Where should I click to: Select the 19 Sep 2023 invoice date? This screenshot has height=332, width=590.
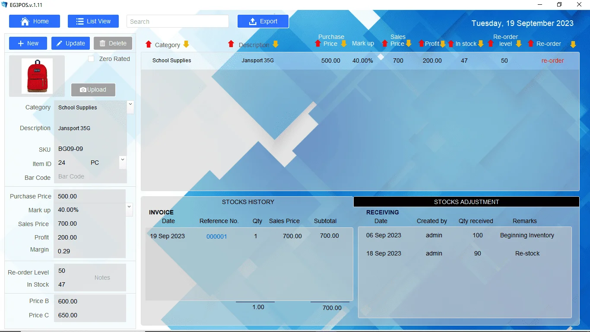pos(168,236)
